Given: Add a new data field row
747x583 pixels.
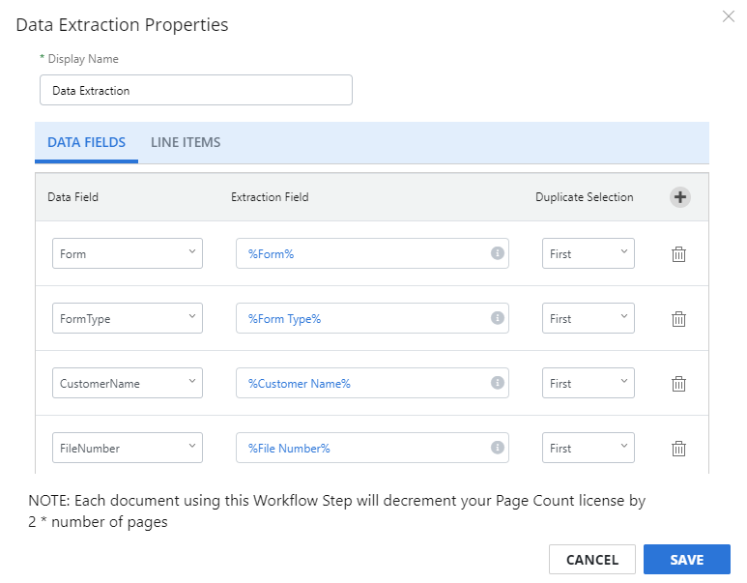Looking at the screenshot, I should click(x=679, y=197).
